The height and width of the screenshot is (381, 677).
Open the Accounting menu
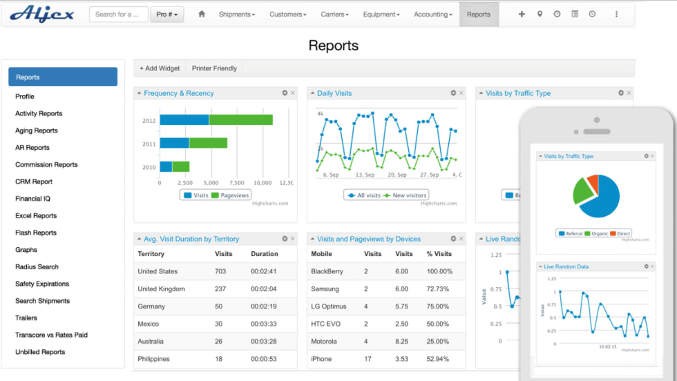(x=432, y=14)
